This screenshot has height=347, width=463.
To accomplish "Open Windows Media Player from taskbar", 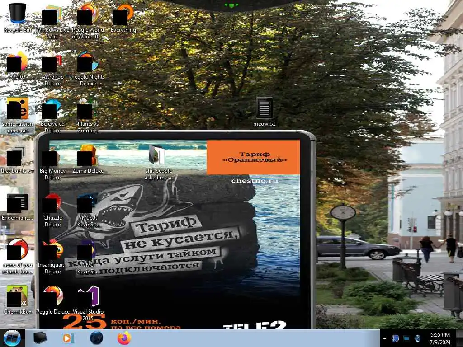I will (x=68, y=338).
